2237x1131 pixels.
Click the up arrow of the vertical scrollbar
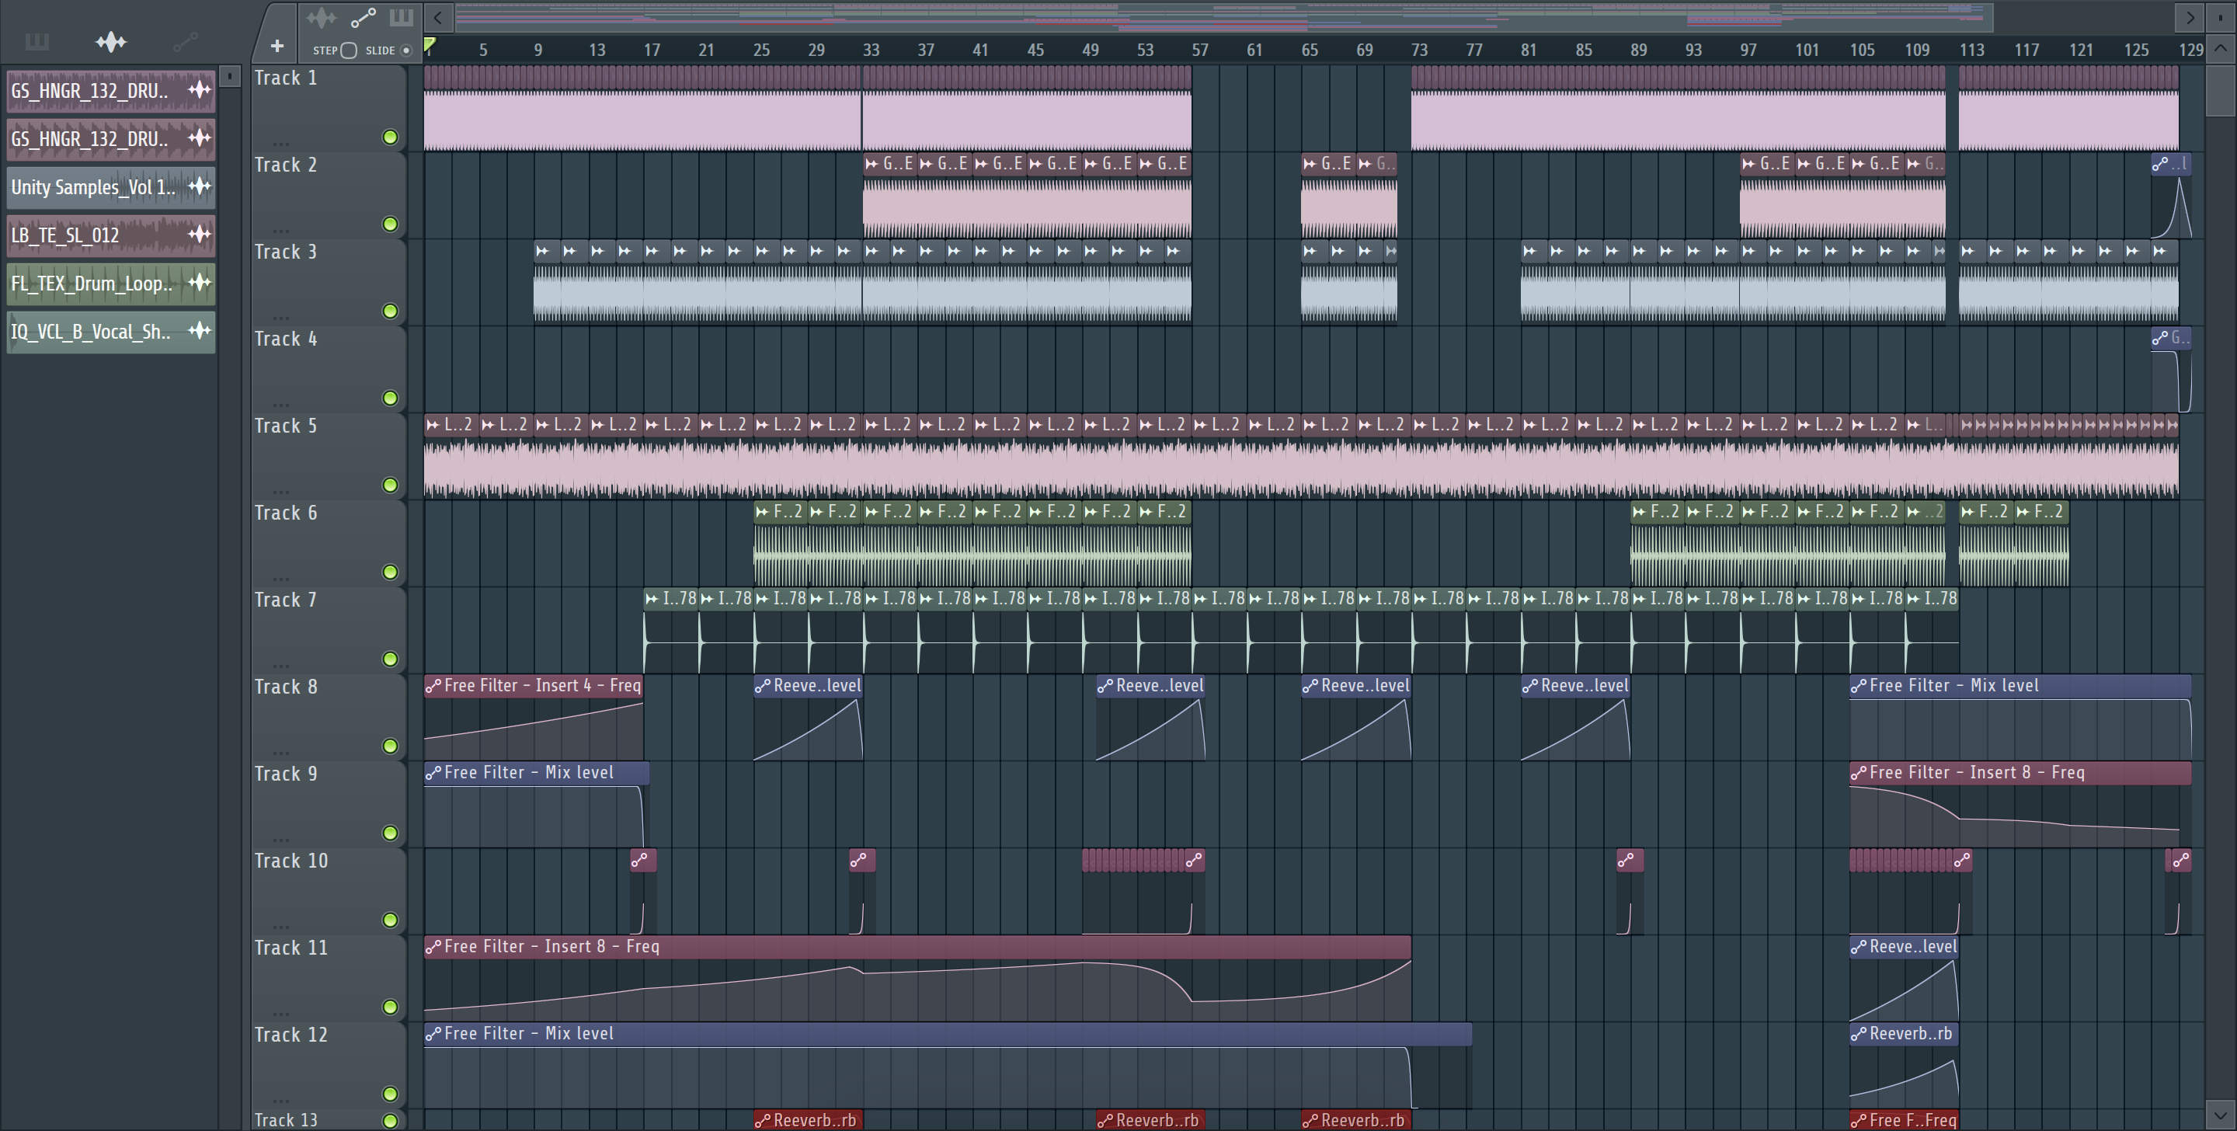point(2221,49)
